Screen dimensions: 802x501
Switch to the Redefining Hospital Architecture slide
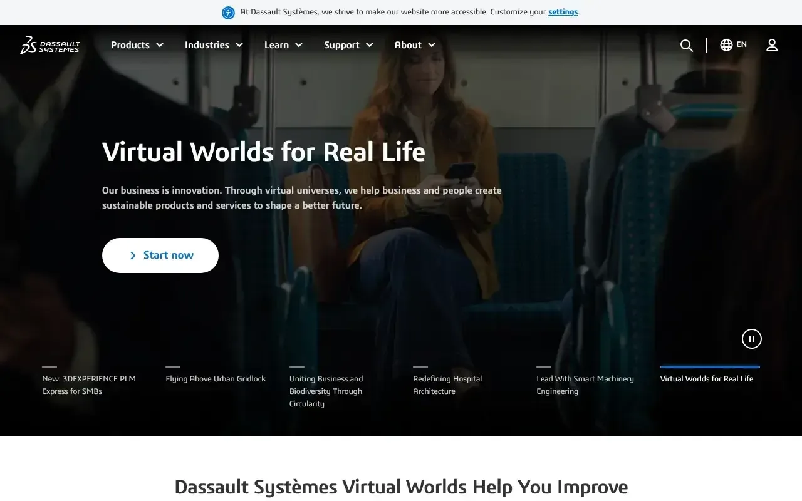(447, 385)
